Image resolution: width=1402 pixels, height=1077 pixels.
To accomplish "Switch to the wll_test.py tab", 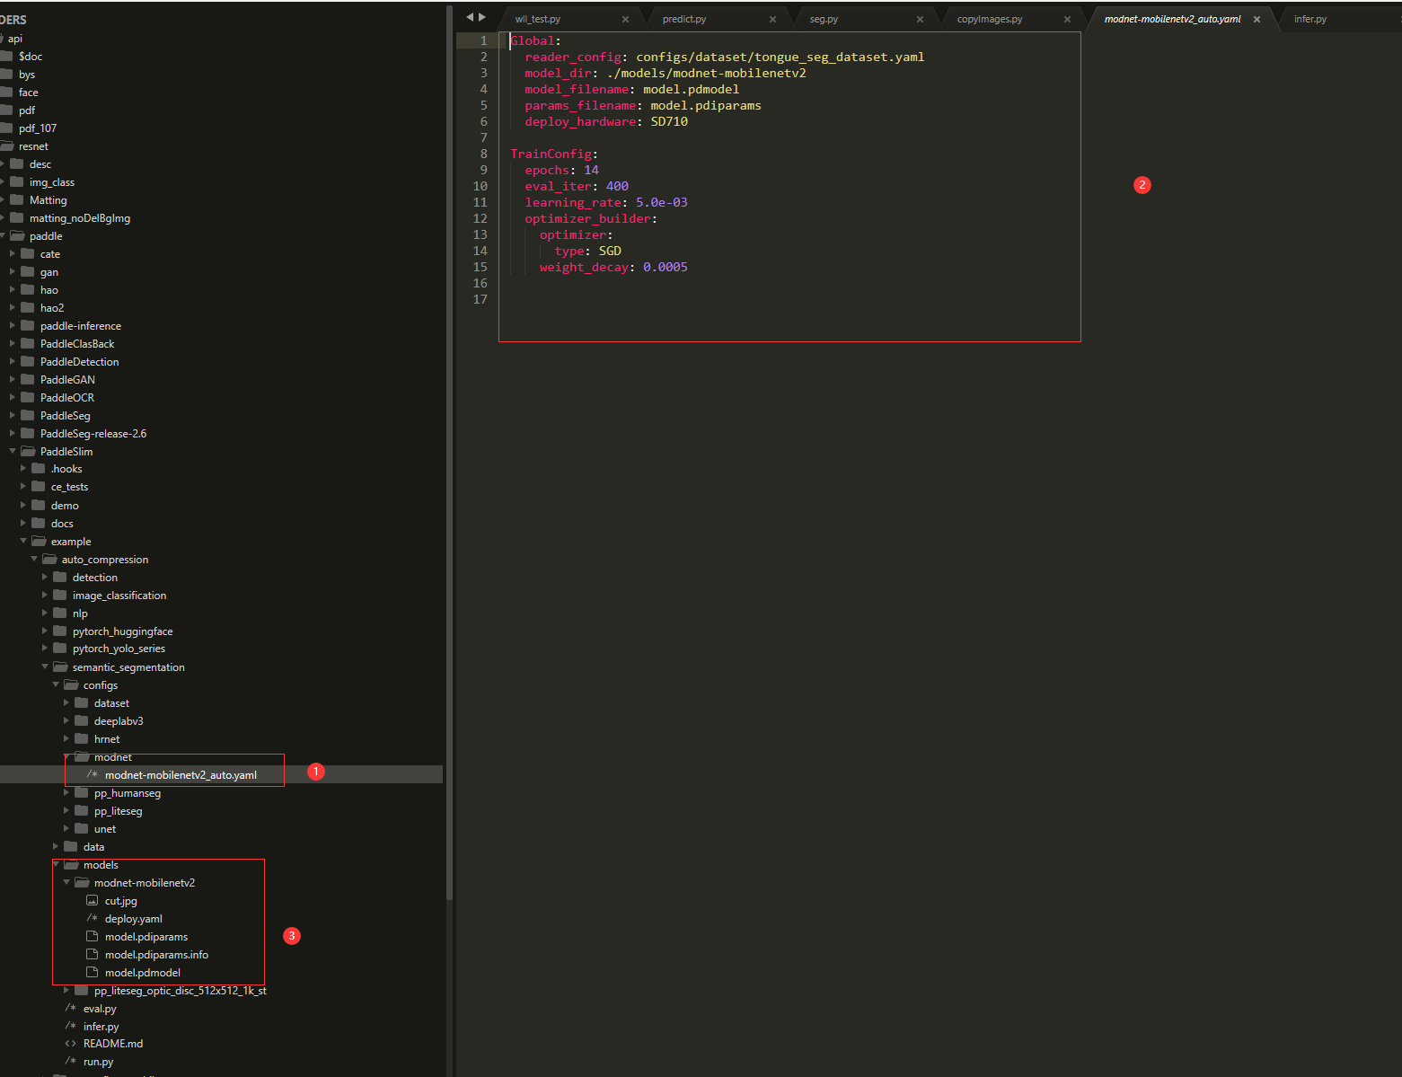I will click(537, 19).
